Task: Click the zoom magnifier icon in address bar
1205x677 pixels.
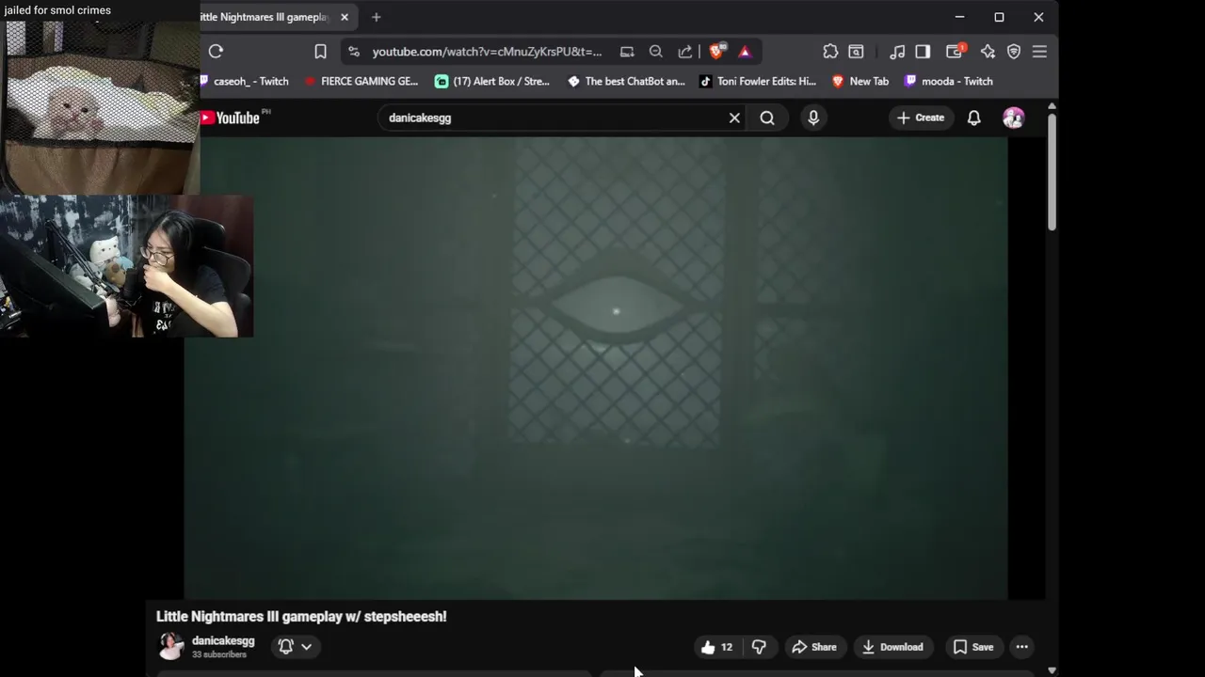Action: (x=656, y=52)
